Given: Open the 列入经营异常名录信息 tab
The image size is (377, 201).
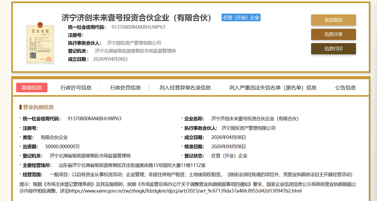Looking at the screenshot, I should pyautogui.click(x=185, y=88).
